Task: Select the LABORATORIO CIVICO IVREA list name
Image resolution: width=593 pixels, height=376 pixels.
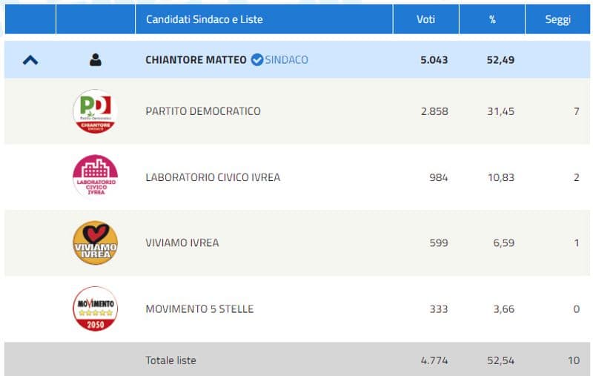Action: [x=213, y=177]
